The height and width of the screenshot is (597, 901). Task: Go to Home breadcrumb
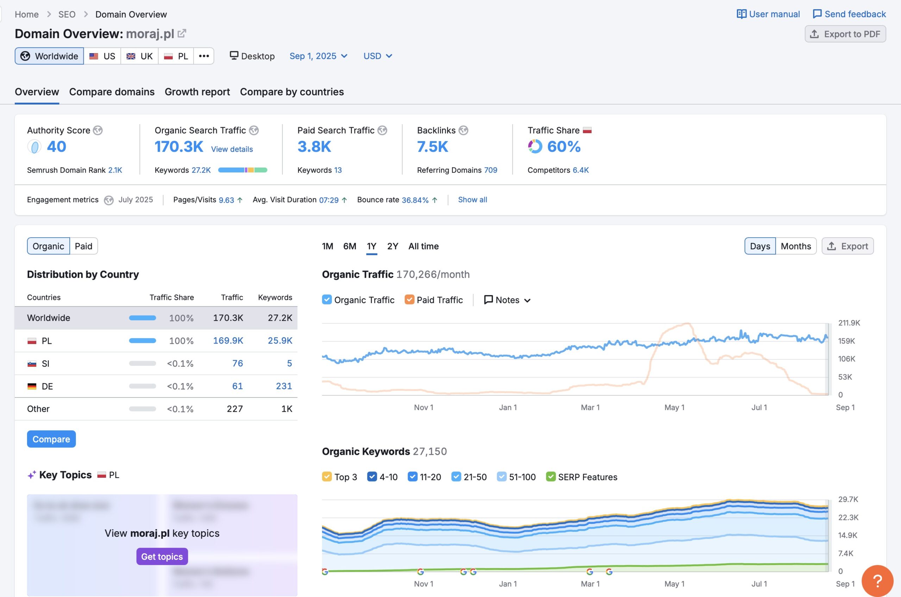click(x=27, y=14)
